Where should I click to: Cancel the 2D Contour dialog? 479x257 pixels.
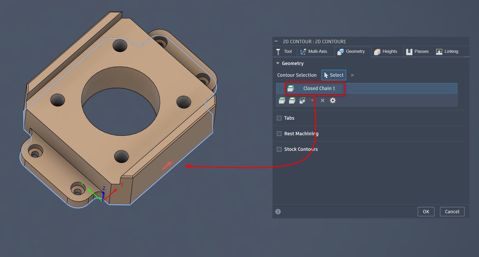coord(452,211)
